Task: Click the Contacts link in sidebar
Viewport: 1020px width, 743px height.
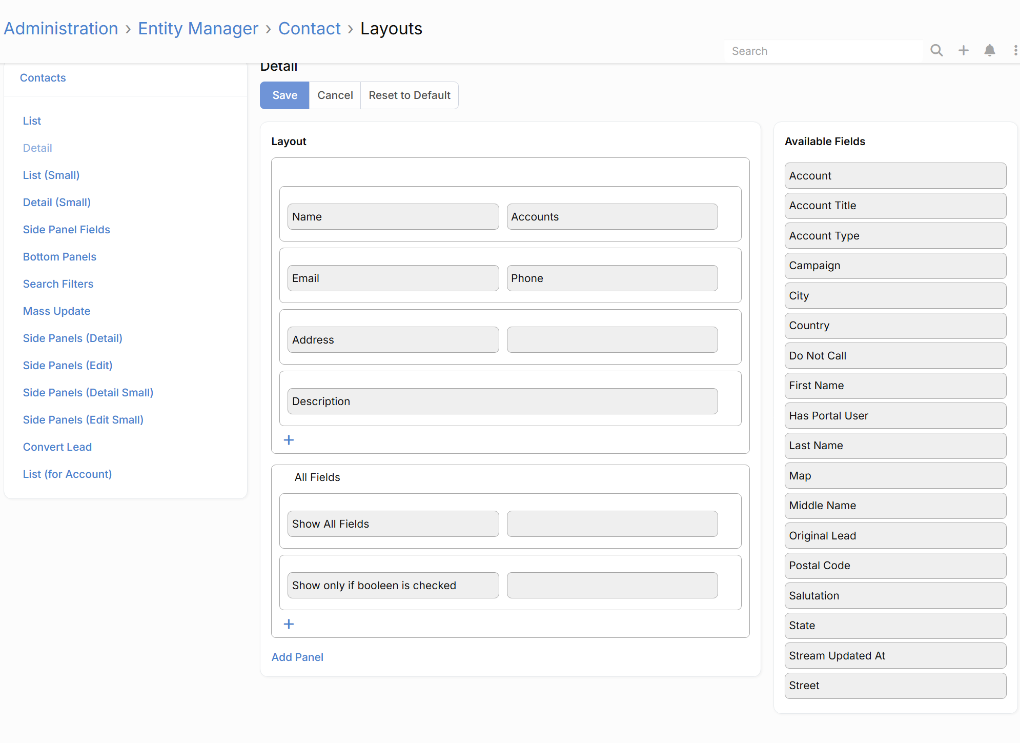Action: (x=43, y=78)
